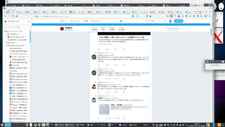Open Firefox home page icon

pyautogui.click(x=17, y=16)
